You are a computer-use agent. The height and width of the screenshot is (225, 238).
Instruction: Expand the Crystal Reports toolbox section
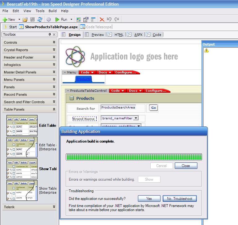click(29, 50)
